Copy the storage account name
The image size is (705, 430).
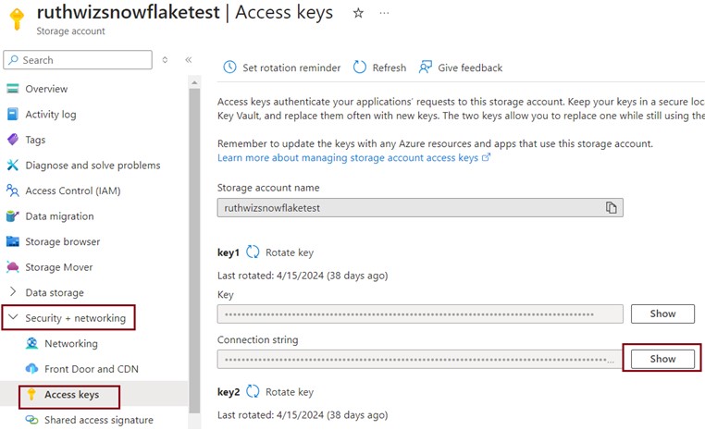(x=611, y=208)
